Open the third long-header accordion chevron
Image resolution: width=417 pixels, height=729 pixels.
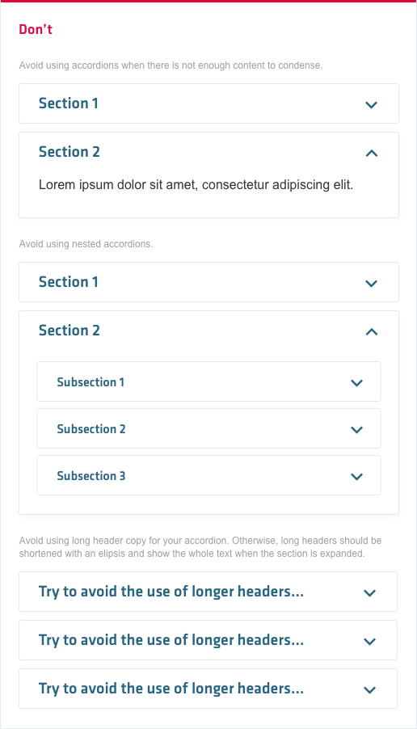tap(369, 689)
